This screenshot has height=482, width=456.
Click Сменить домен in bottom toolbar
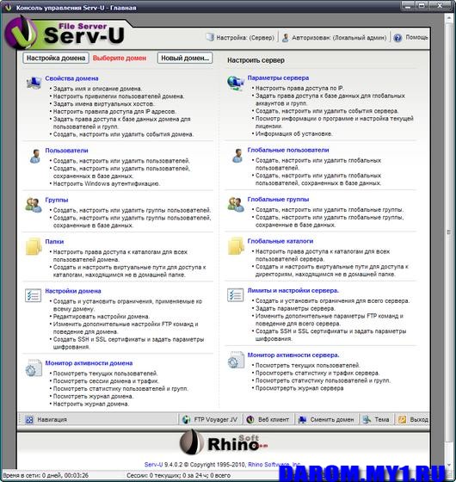(326, 420)
